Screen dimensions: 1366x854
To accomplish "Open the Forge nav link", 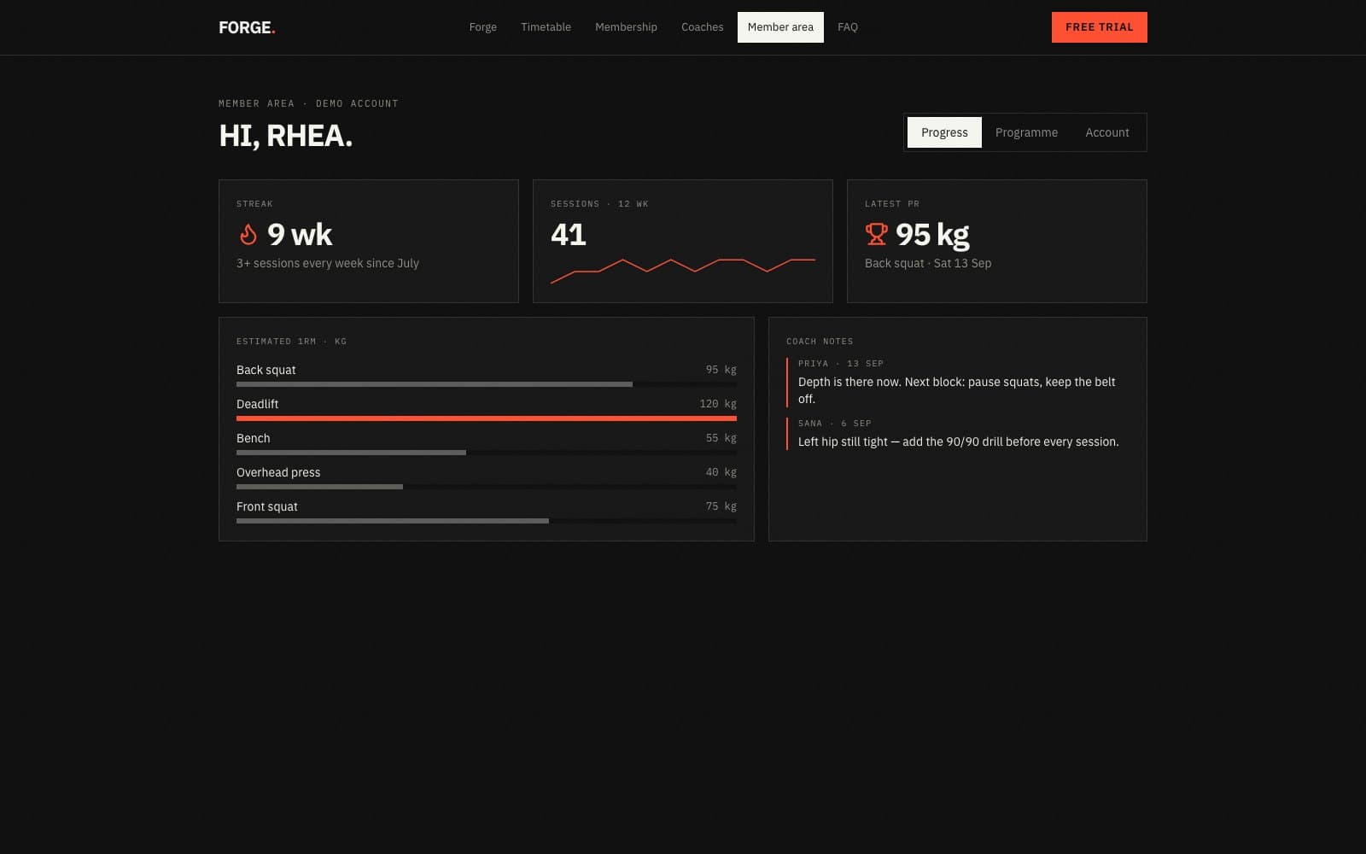I will pos(483,27).
